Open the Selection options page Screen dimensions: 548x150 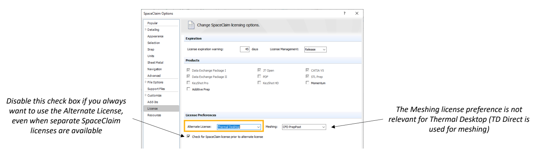153,43
